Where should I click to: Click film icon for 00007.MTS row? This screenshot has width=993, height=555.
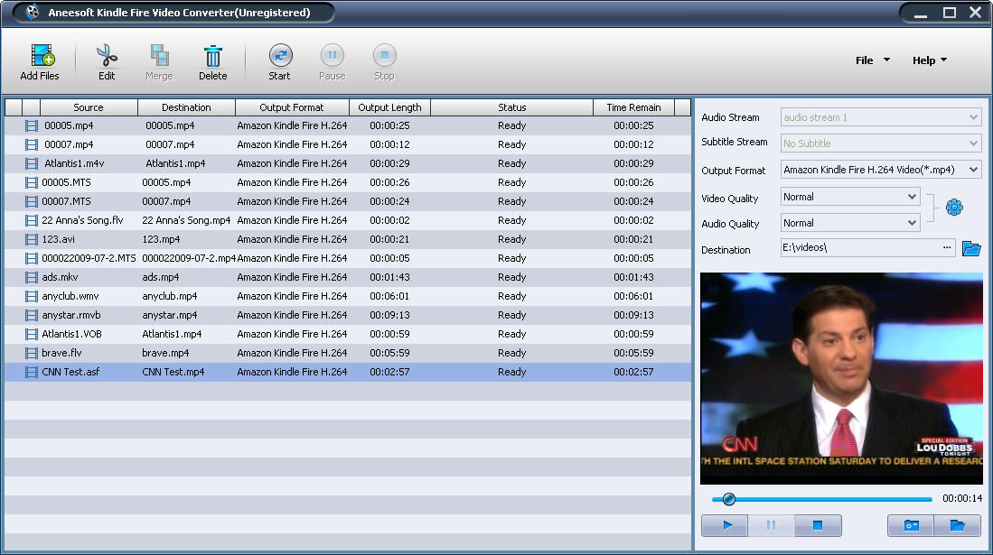click(x=31, y=202)
